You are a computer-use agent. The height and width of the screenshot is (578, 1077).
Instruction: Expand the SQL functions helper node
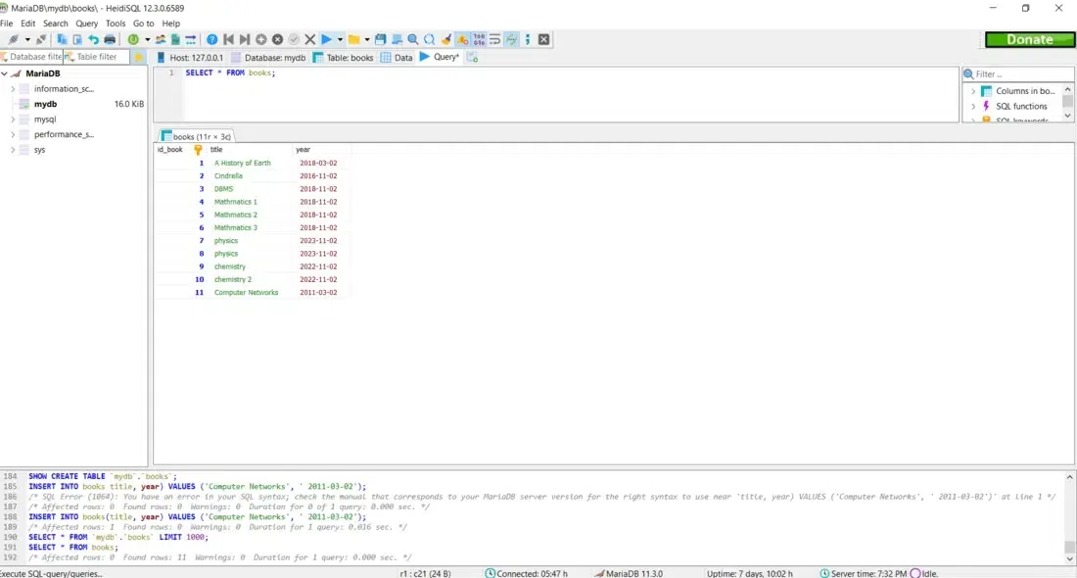point(973,106)
